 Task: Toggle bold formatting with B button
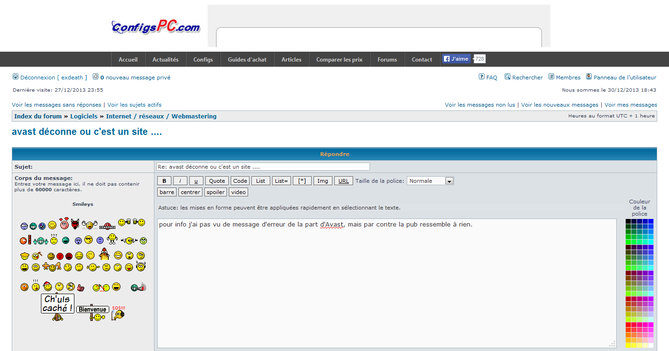(164, 181)
